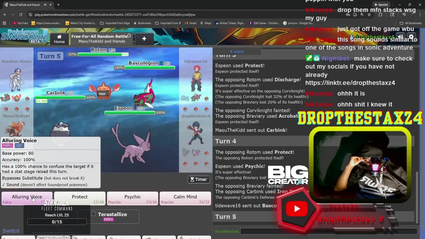Click 'tidewave16 sent out' log line
This screenshot has height=239, width=425.
[x=246, y=205]
